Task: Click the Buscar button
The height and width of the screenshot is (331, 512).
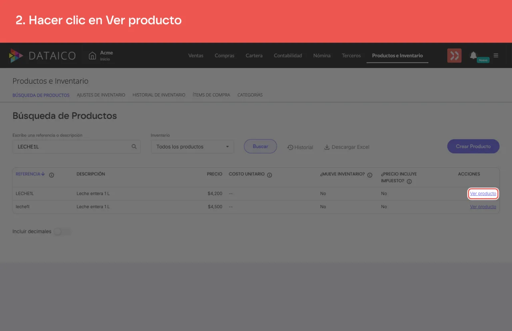Action: tap(260, 146)
